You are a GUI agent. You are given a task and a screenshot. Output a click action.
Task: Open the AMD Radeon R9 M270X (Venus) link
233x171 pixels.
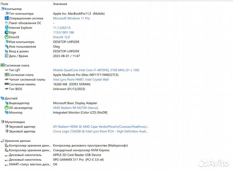[x=76, y=108]
